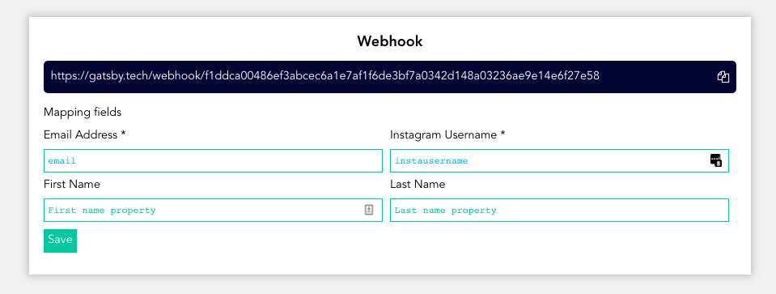
Task: Click the Webhook heading
Action: pyautogui.click(x=390, y=41)
